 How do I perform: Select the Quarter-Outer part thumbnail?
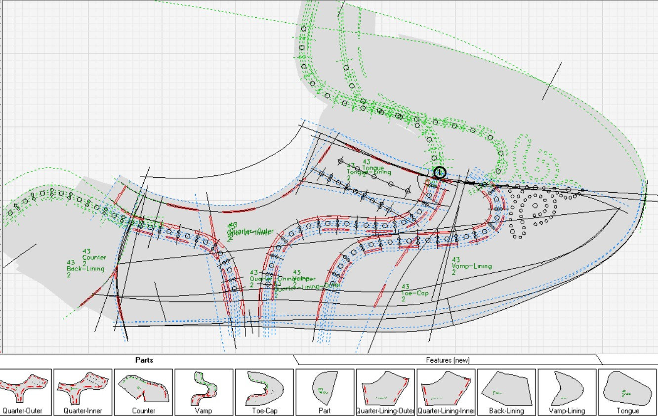pyautogui.click(x=25, y=392)
